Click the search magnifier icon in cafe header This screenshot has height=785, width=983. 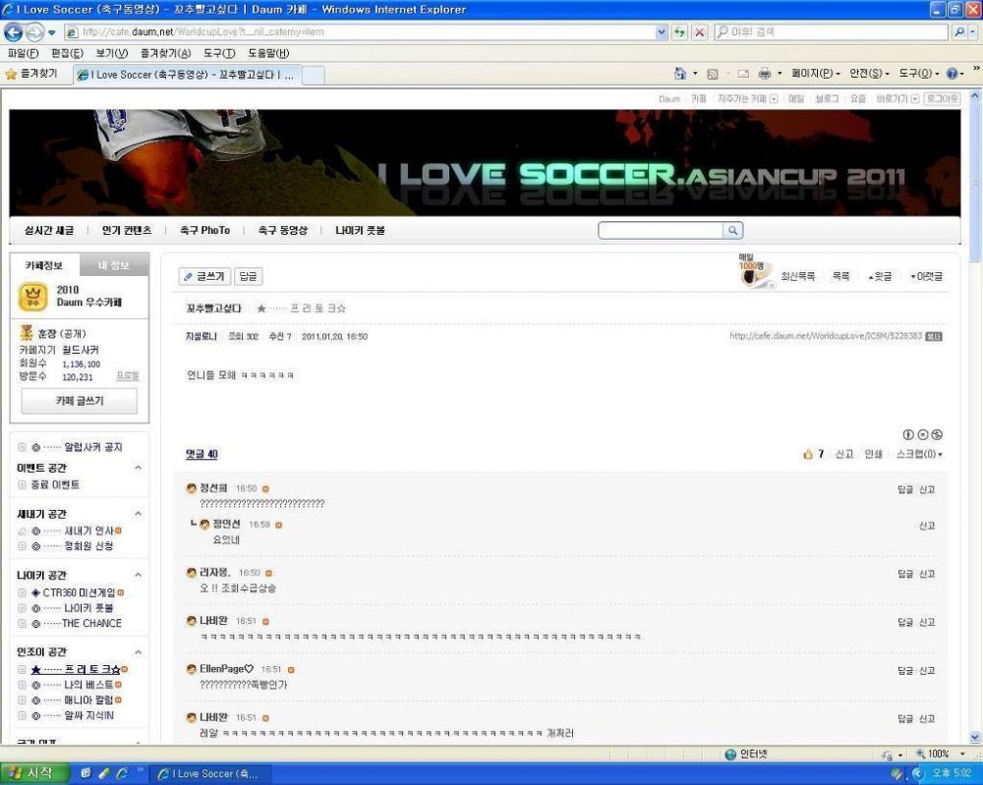tap(733, 231)
